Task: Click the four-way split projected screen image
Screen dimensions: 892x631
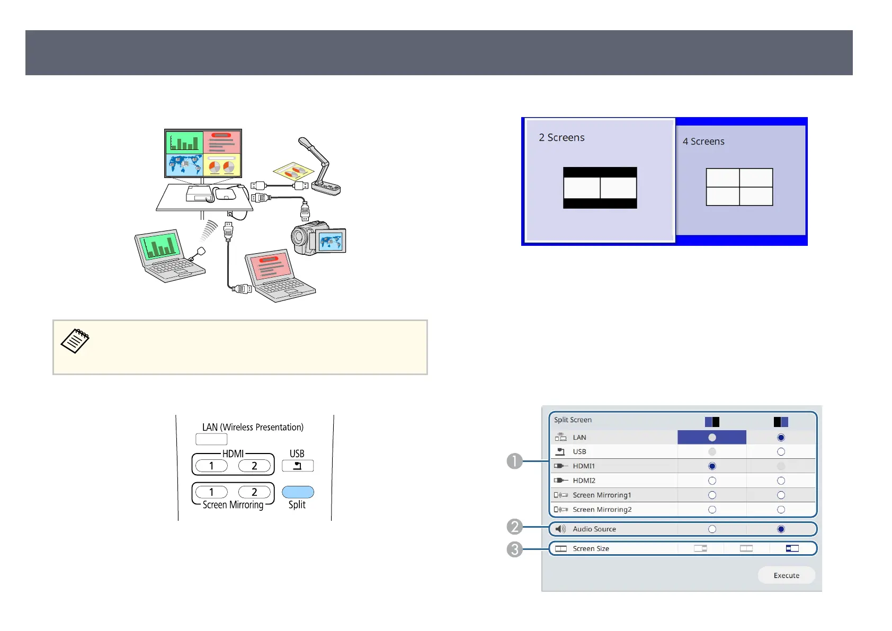Action: click(x=203, y=154)
